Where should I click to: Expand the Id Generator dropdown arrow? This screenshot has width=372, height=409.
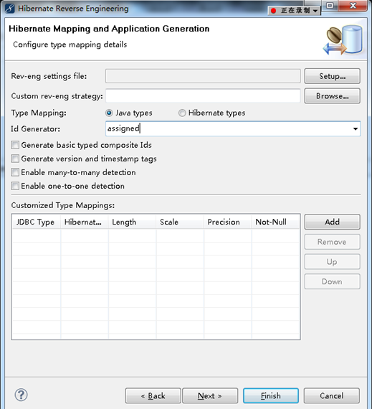[356, 128]
